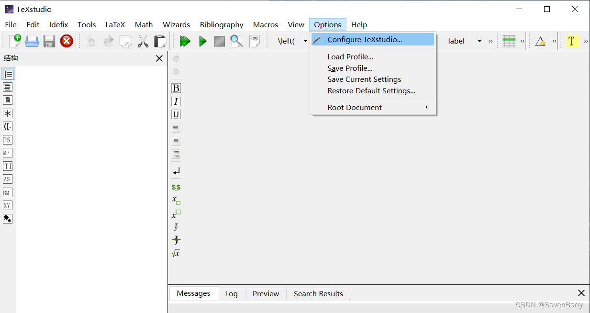Open the asterisk symbols panel icon
The height and width of the screenshot is (313, 590).
point(8,113)
